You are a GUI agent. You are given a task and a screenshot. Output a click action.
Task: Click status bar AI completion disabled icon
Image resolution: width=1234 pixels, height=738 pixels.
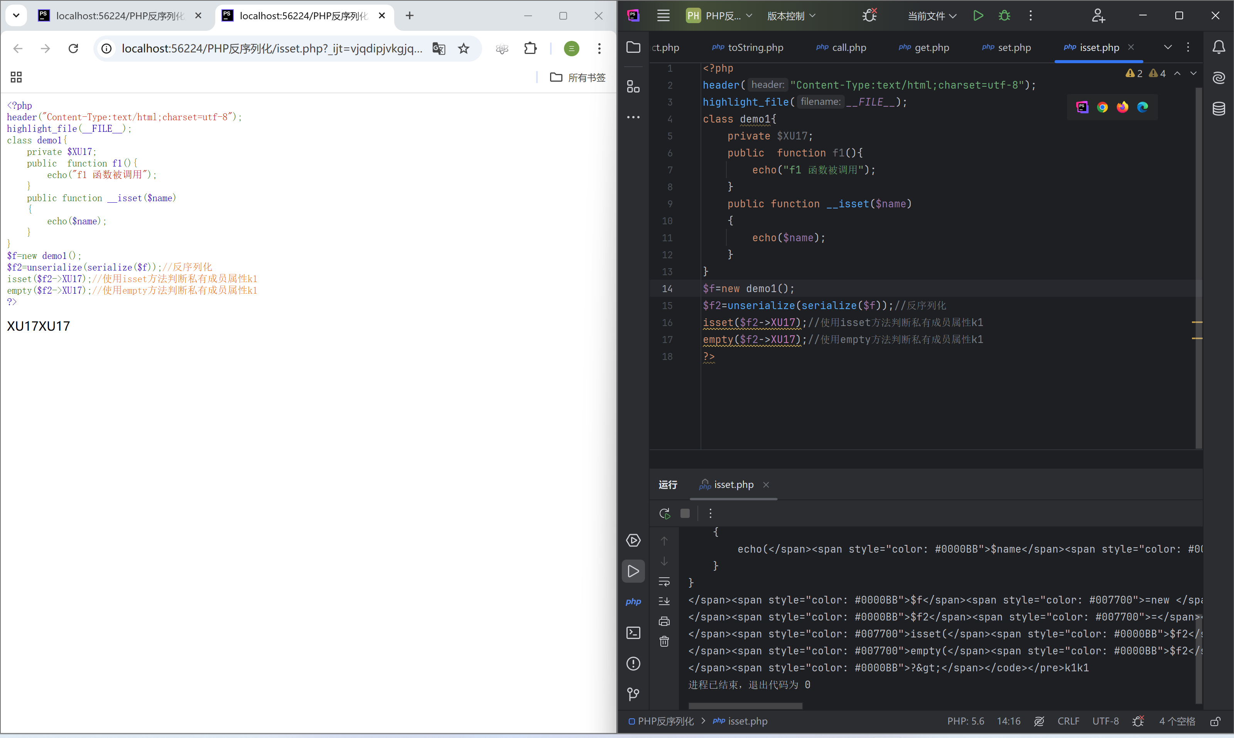[x=1039, y=721]
